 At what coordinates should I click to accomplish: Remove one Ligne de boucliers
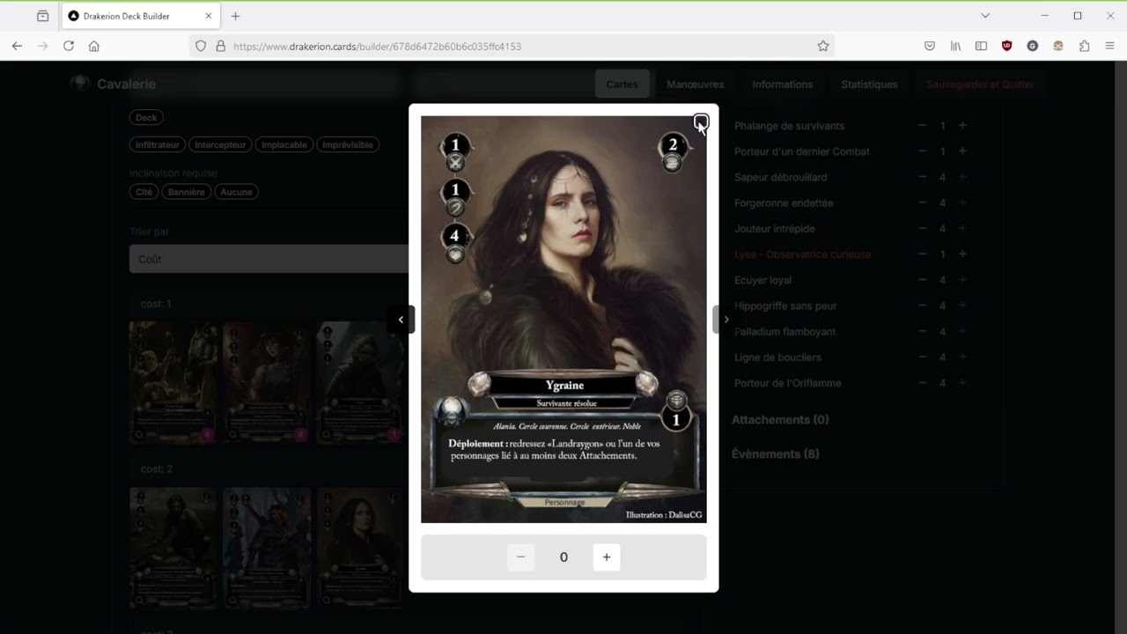922,358
